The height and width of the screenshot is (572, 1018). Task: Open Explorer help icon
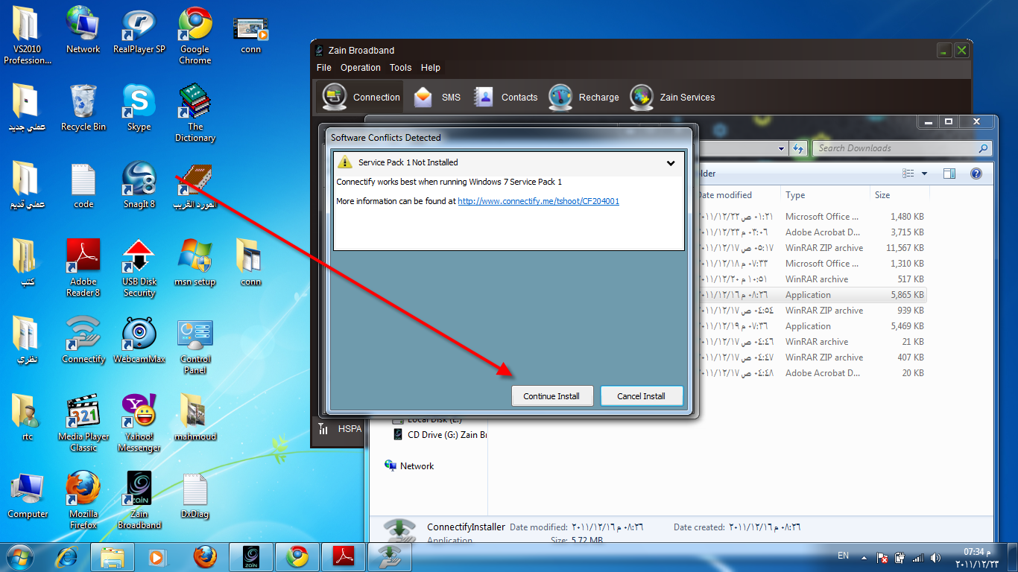point(976,174)
